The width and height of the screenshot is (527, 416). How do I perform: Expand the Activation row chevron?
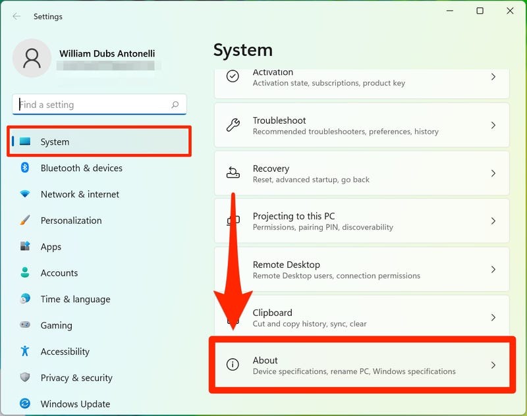493,76
